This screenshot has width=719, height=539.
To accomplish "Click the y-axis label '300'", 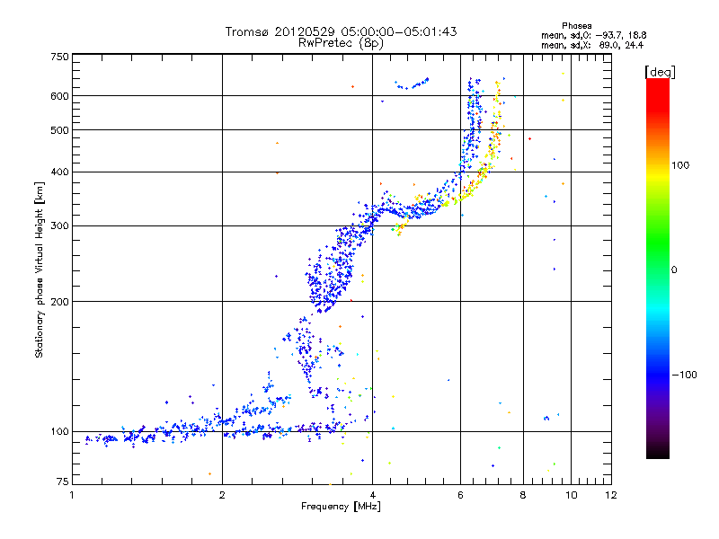I will [59, 226].
